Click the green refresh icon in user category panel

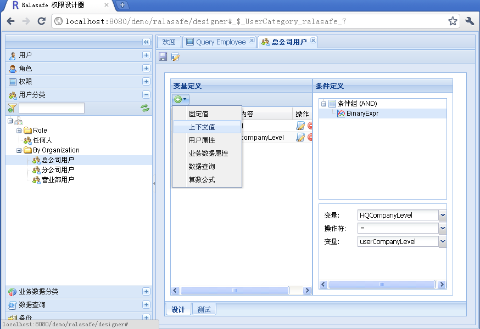145,108
